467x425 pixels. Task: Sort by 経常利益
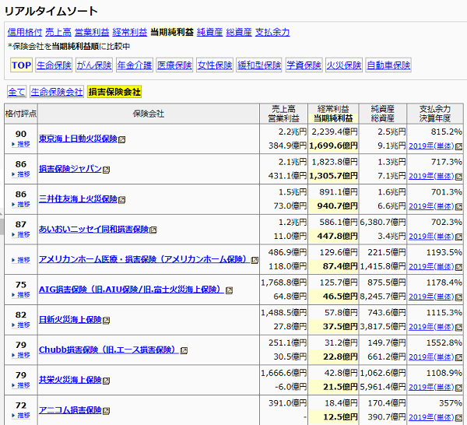[130, 32]
